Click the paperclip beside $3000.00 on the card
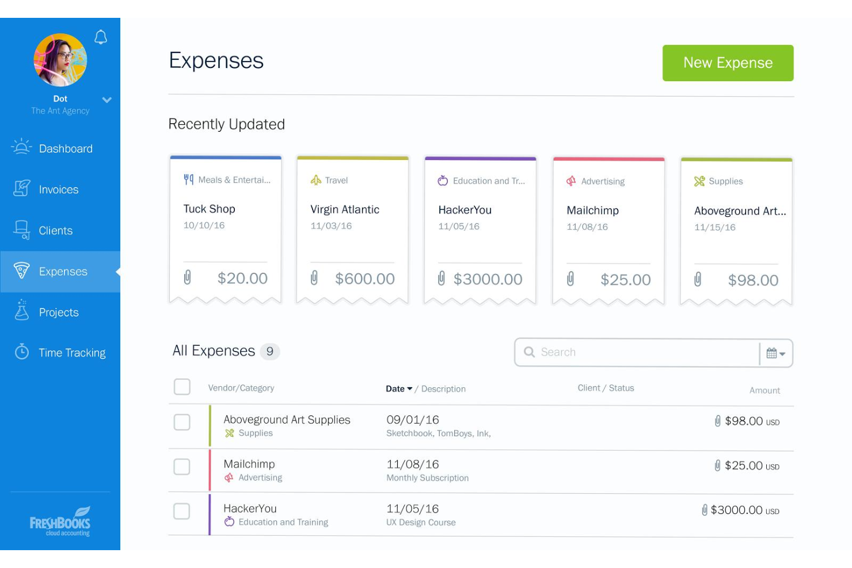Viewport: 852px width, 568px height. tap(442, 279)
